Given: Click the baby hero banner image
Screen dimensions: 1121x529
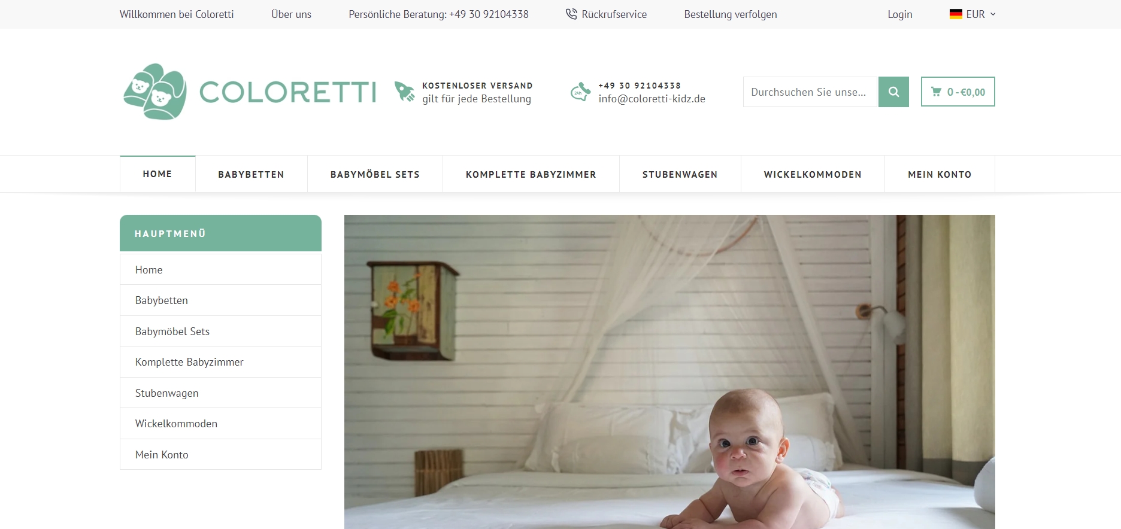Looking at the screenshot, I should pyautogui.click(x=669, y=372).
